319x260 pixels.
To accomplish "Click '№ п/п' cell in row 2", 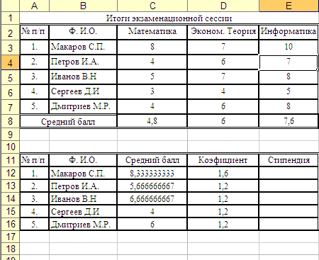I will 34,32.
